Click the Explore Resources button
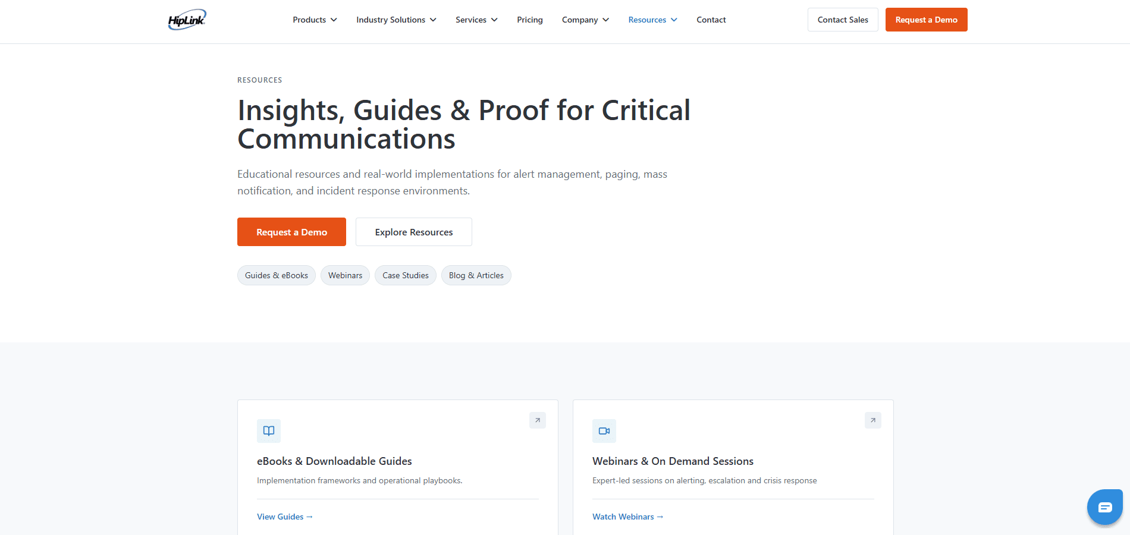 coord(414,232)
